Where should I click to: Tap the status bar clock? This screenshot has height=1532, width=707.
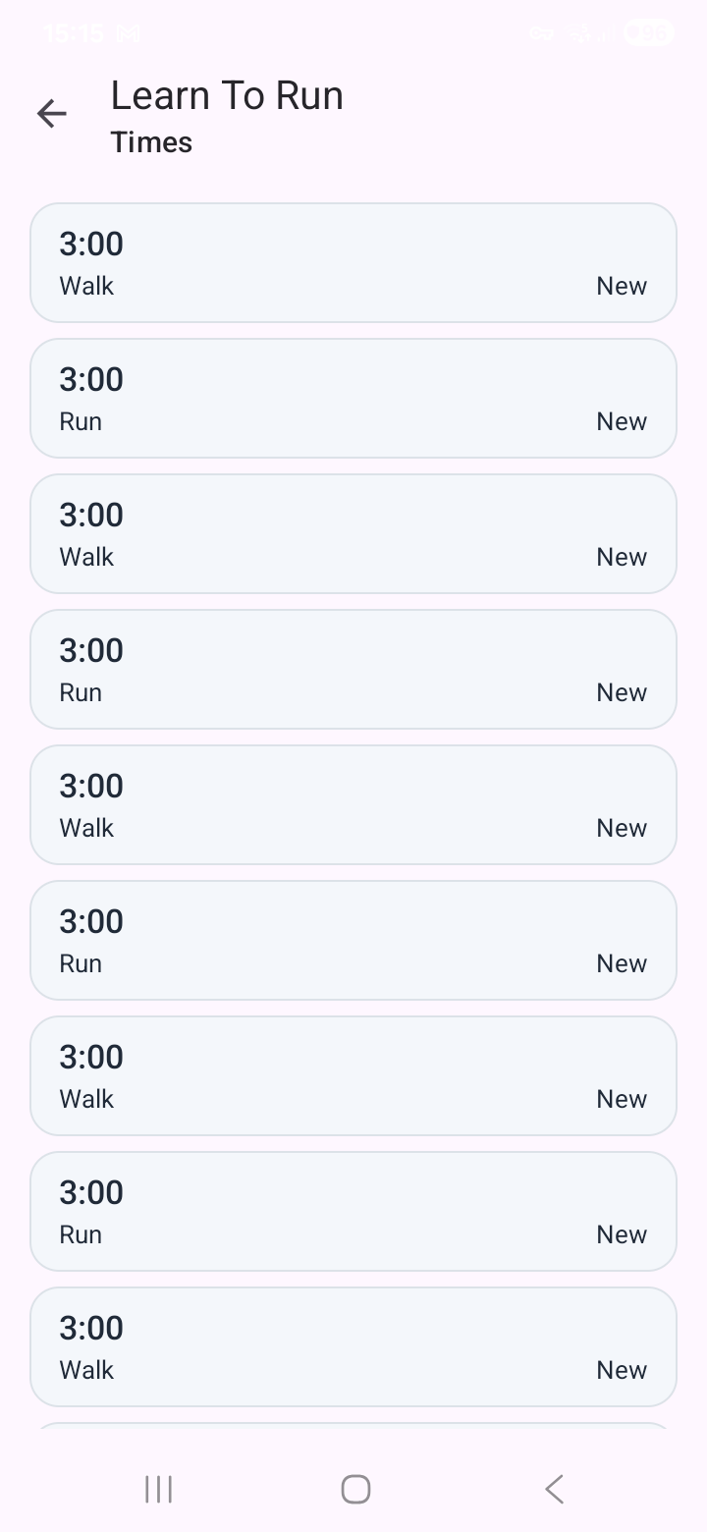(74, 33)
